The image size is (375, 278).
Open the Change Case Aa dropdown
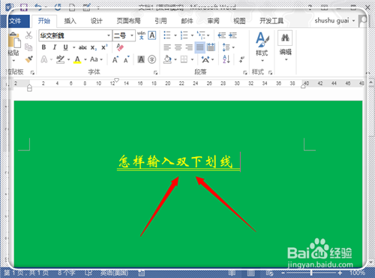(96, 59)
